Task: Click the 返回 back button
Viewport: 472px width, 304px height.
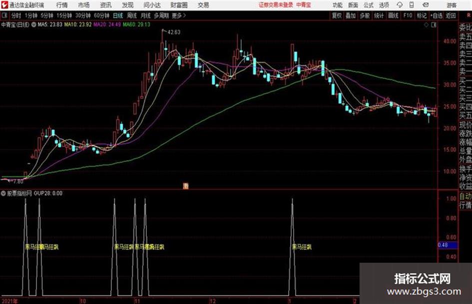Action: (451, 15)
